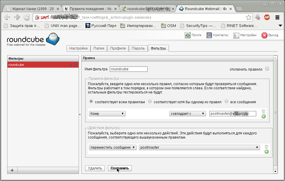The height and width of the screenshot is (181, 285).
Task: Open the Кому dropdown
Action: point(107,113)
